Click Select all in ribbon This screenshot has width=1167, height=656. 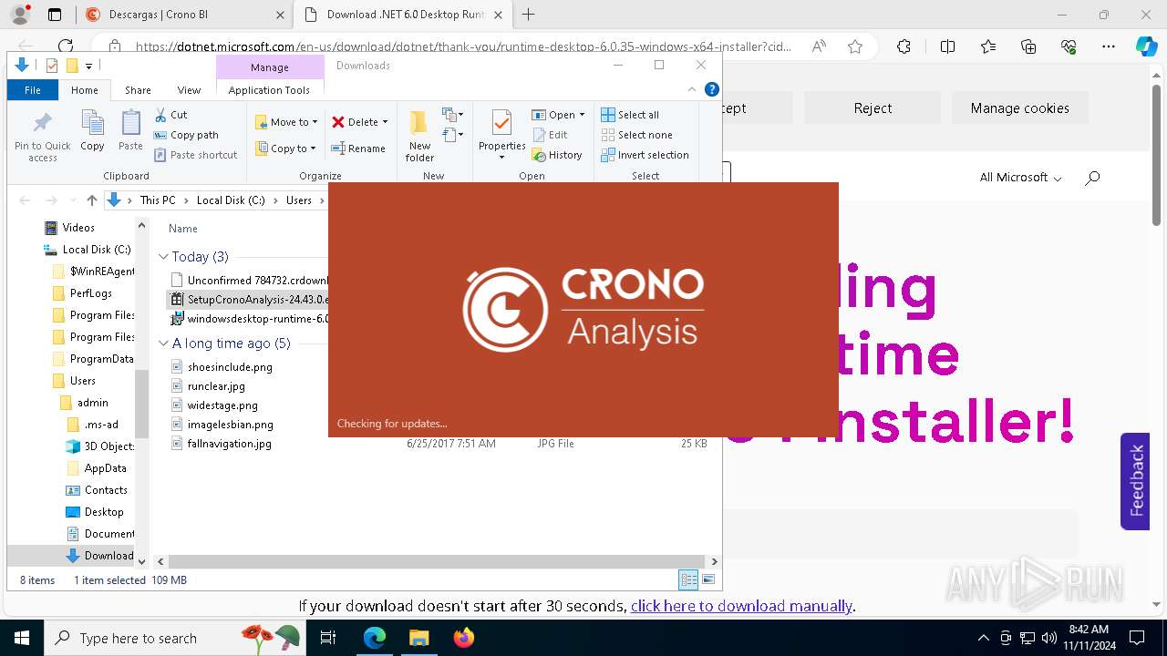[630, 115]
